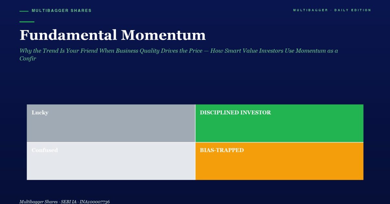The height and width of the screenshot is (204, 390).
Task: Click the green dash before Multibagger Shares
Action: click(x=24, y=11)
